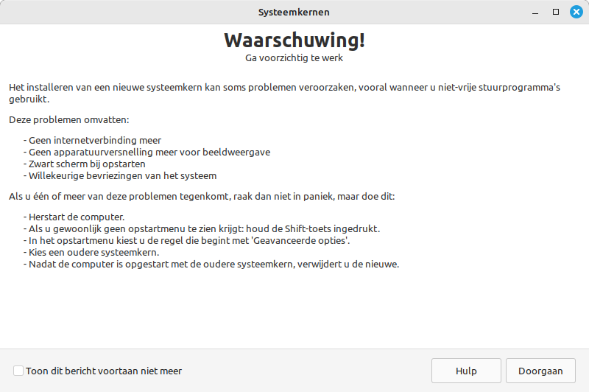Click 'Willekeurige bevriezingen van het systeem' line
The image size is (589, 392).
coord(120,176)
